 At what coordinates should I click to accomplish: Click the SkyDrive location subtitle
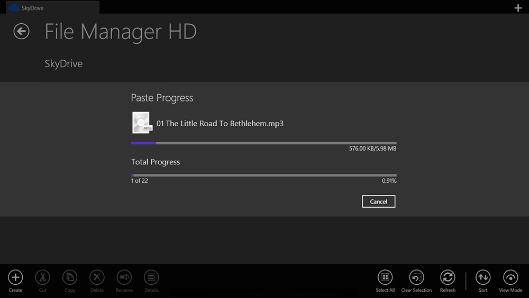click(64, 64)
